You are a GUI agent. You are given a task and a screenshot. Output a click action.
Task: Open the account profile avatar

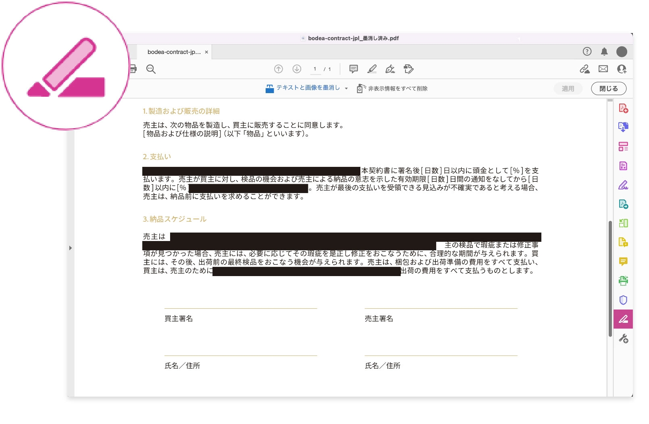622,52
